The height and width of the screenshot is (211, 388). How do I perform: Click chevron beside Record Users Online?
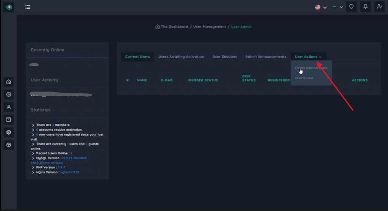pyautogui.click(x=33, y=153)
